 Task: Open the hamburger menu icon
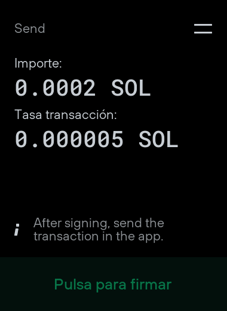click(203, 29)
